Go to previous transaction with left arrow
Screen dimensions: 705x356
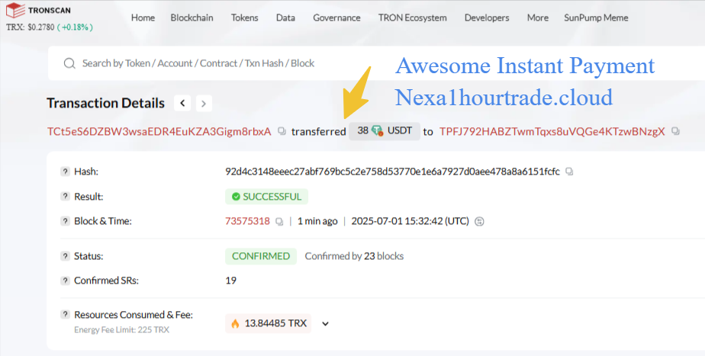point(182,104)
